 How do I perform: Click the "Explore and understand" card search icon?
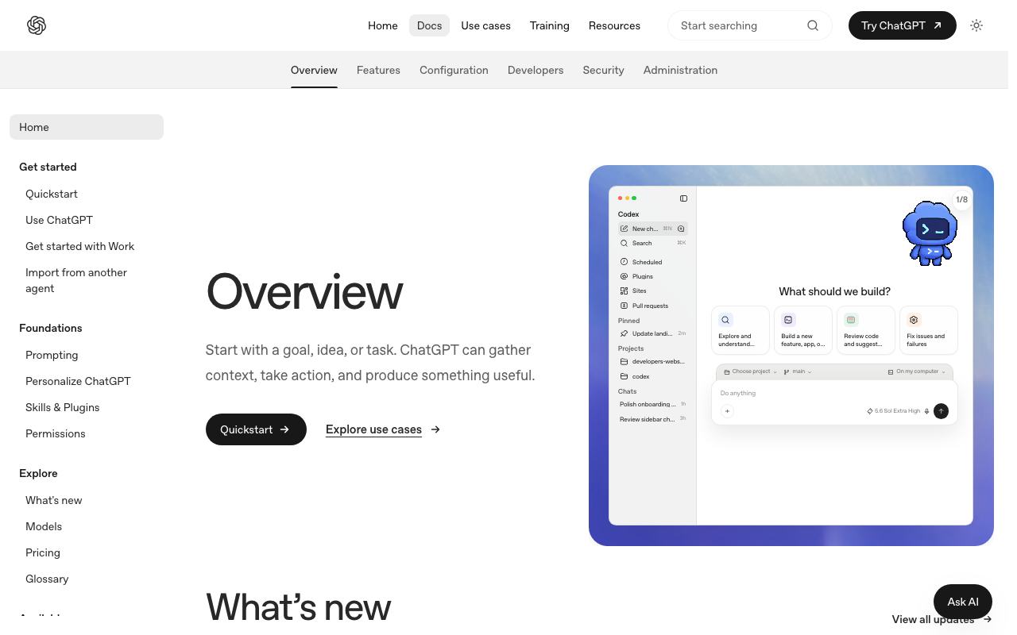(725, 320)
